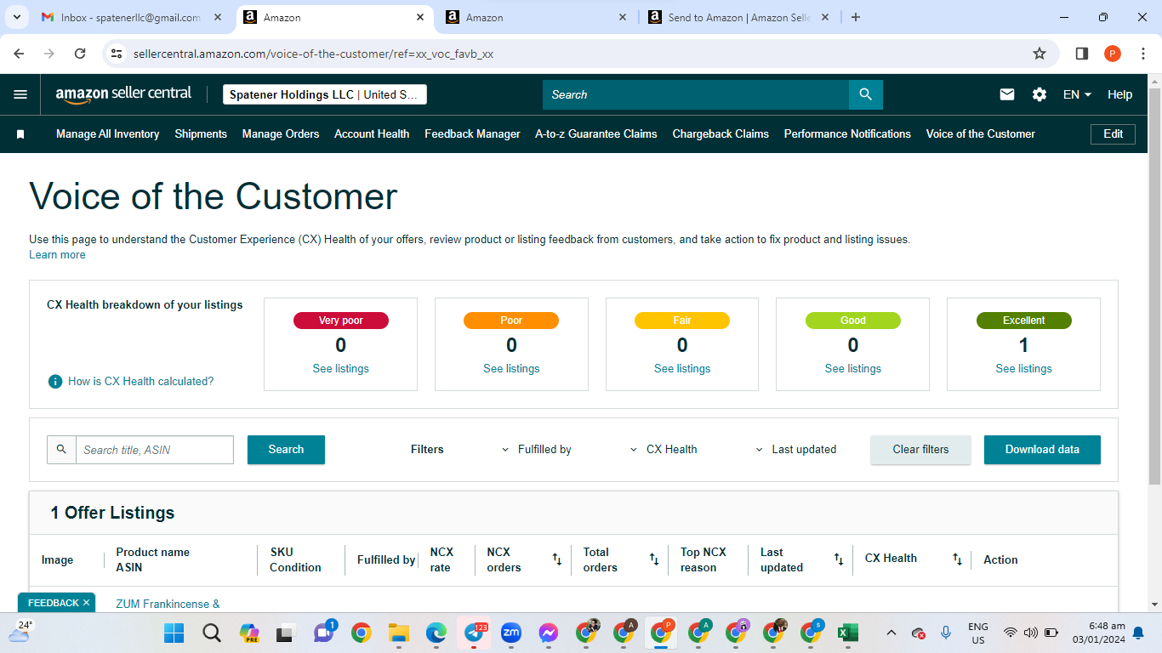Click the Edit button in navigation bar
Screen dimensions: 1162x653
(x=1113, y=134)
